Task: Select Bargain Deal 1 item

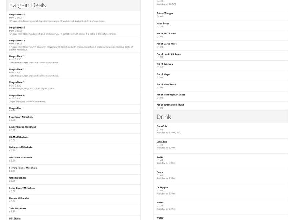Action: click(x=73, y=18)
